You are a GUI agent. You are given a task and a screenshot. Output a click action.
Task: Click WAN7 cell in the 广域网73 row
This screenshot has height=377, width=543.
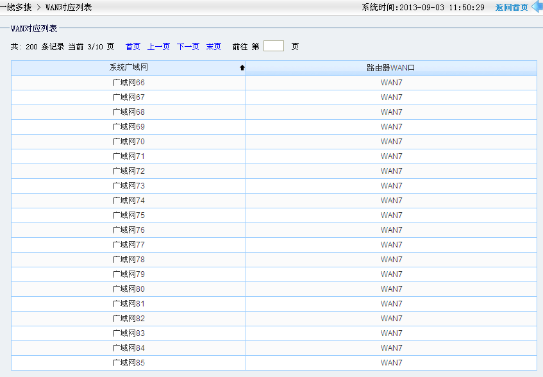click(391, 186)
